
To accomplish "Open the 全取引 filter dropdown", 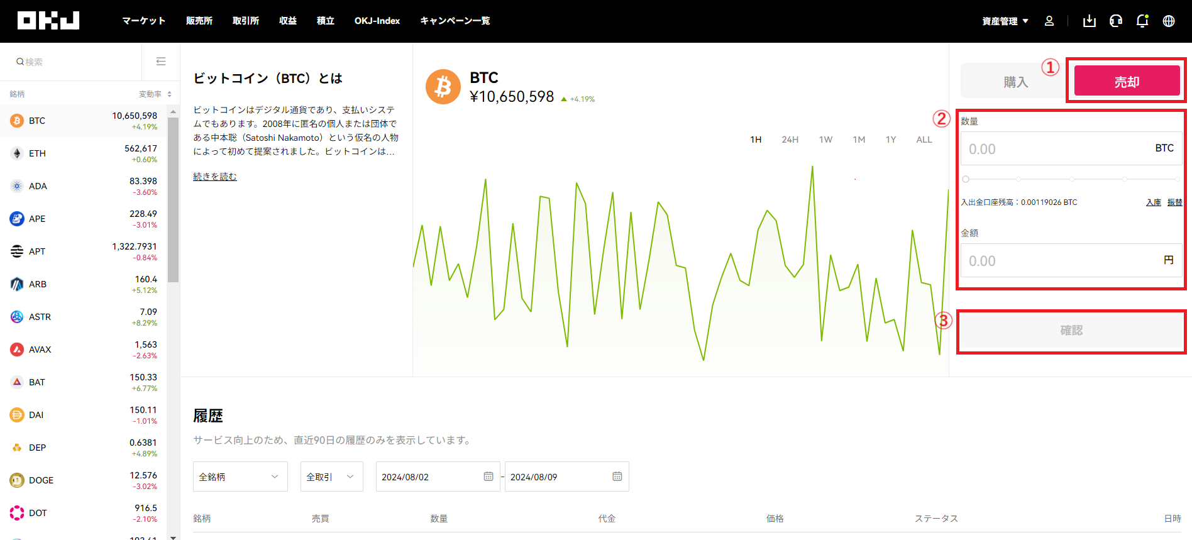I will coord(332,477).
